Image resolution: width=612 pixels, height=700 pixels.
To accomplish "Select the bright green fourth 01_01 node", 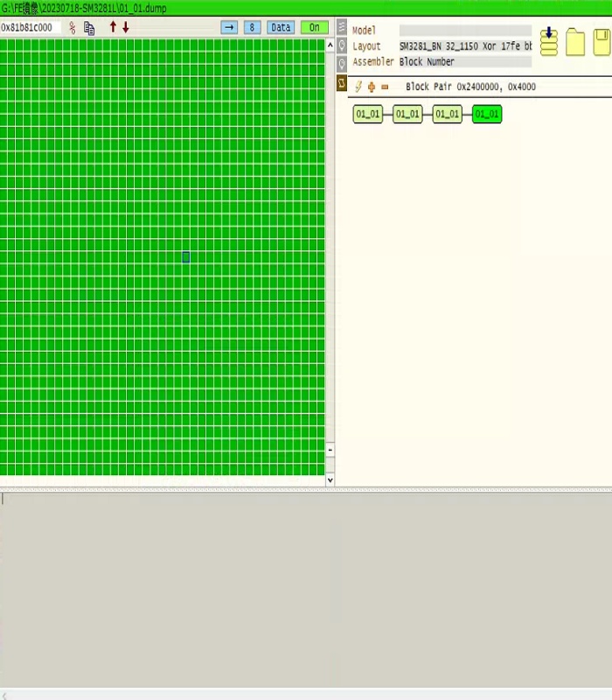I will click(x=487, y=115).
